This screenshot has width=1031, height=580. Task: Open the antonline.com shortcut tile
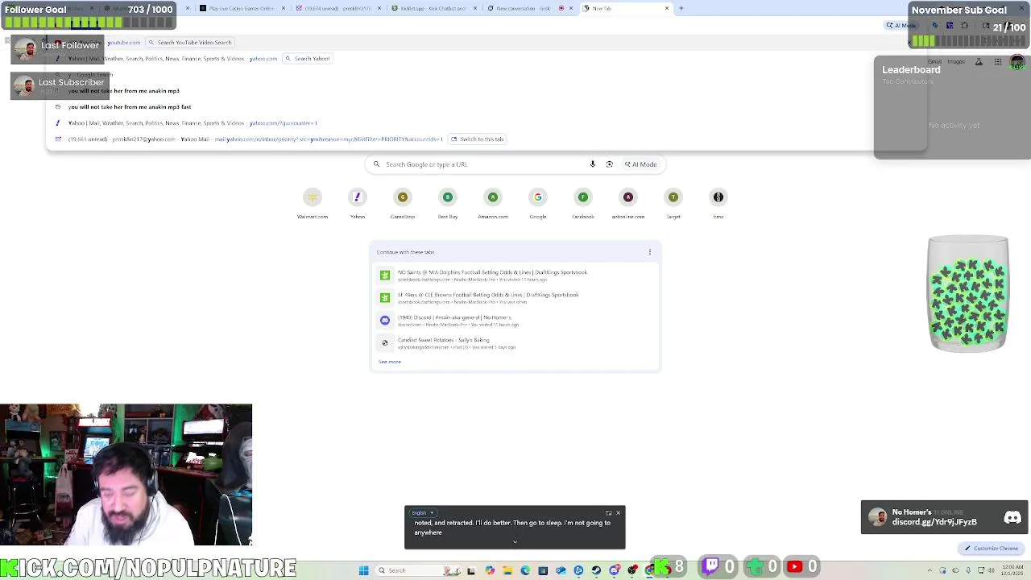coord(628,203)
